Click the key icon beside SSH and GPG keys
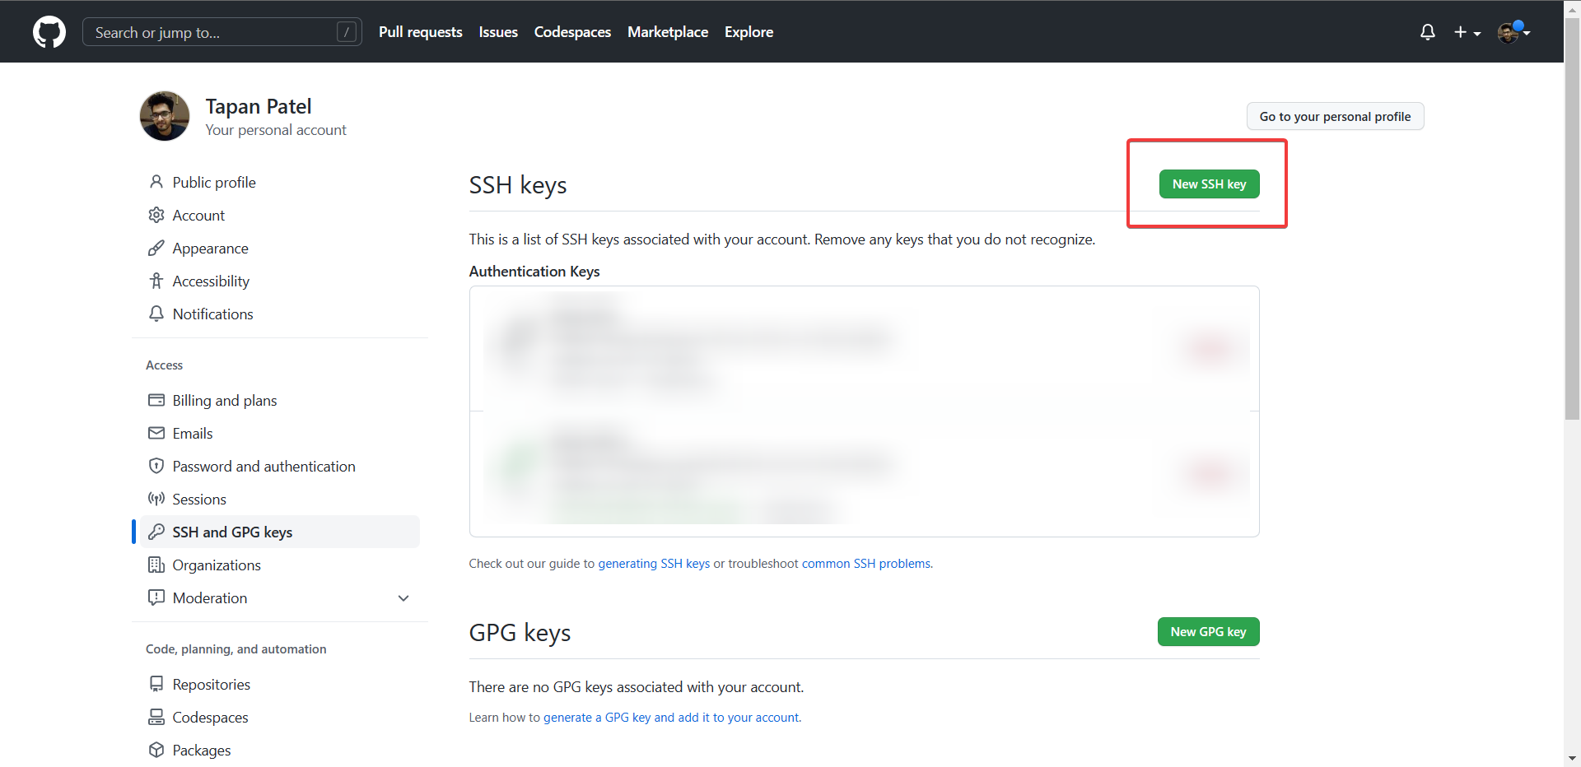 [156, 532]
